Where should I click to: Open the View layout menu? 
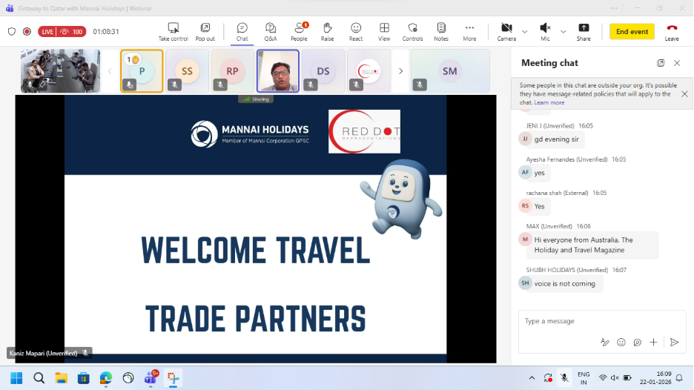(x=384, y=31)
